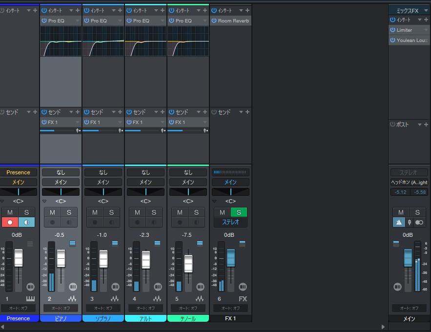Open the なし preset selector on ピアノ
Viewport: 431px width, 332px height.
pyautogui.click(x=60, y=172)
